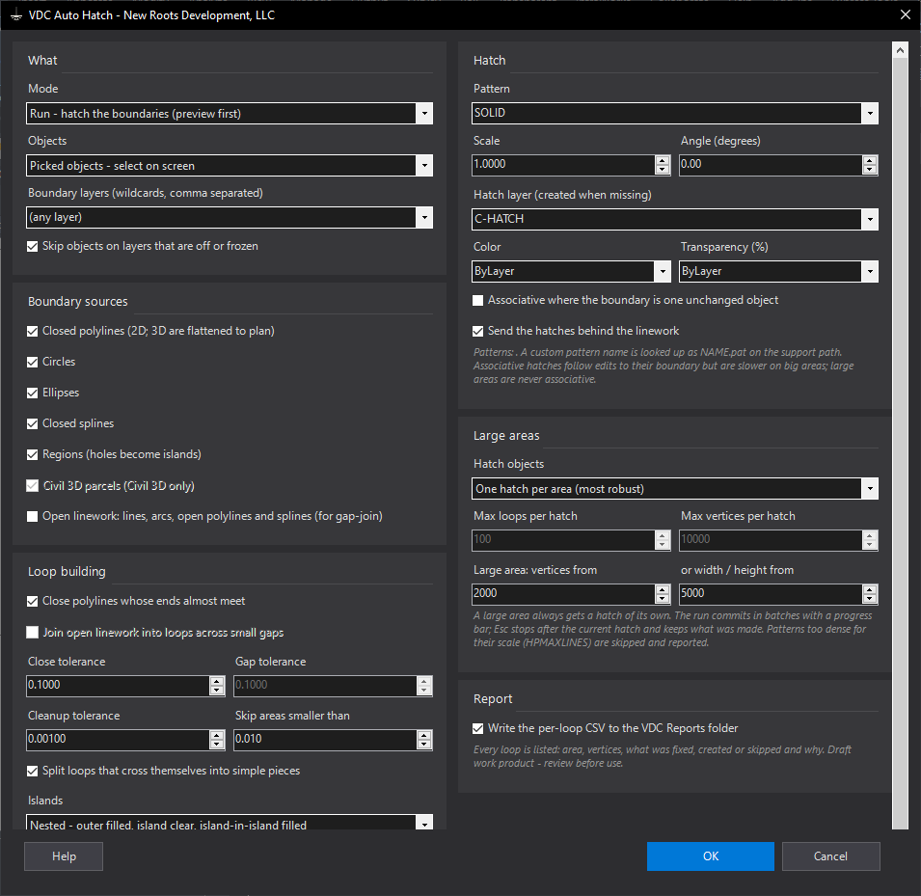Click the Angle (degrees) input field
This screenshot has width=921, height=896.
click(770, 165)
